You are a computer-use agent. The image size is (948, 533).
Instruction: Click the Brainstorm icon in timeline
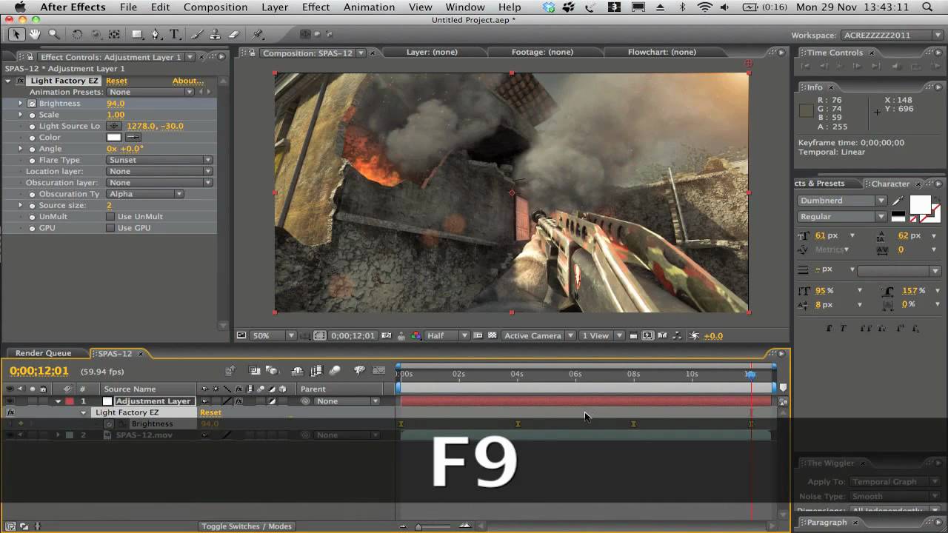click(360, 371)
